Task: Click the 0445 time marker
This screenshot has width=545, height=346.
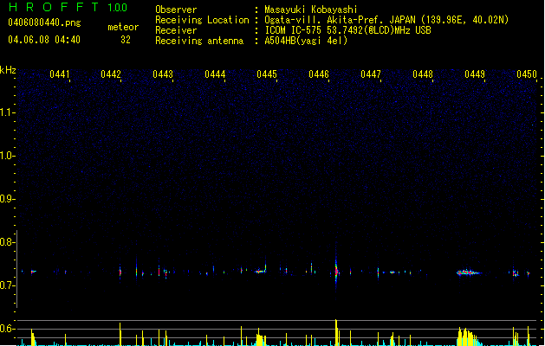Action: (267, 74)
